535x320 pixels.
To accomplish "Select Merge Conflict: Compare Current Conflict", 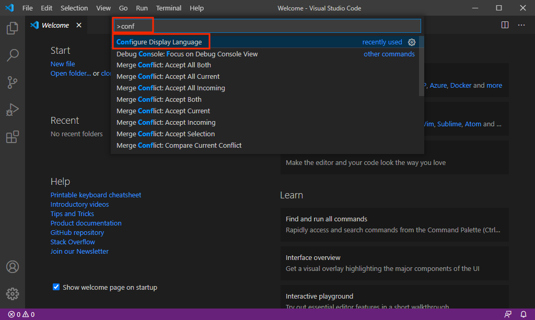I will click(x=265, y=146).
